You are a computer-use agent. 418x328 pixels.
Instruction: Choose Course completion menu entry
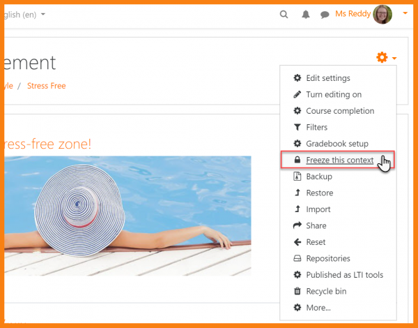coord(339,111)
